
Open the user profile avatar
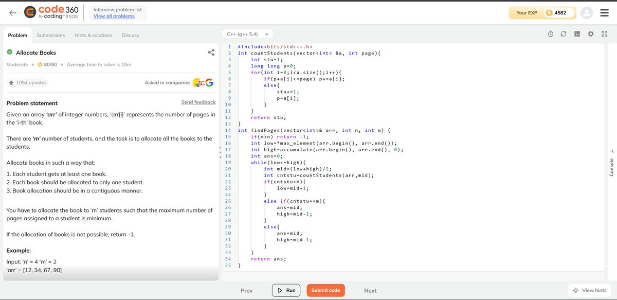click(586, 13)
